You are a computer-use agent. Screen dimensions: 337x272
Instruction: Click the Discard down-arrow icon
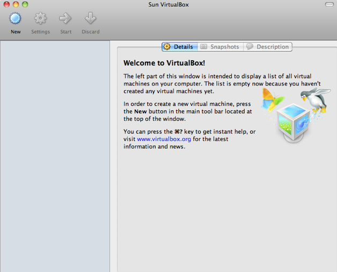(x=90, y=19)
